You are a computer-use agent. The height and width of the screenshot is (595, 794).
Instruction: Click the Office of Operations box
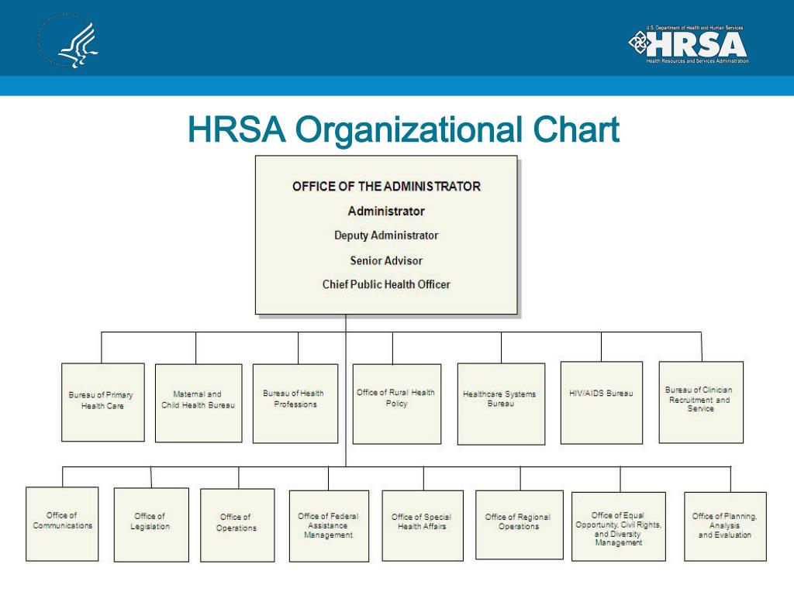click(x=237, y=525)
